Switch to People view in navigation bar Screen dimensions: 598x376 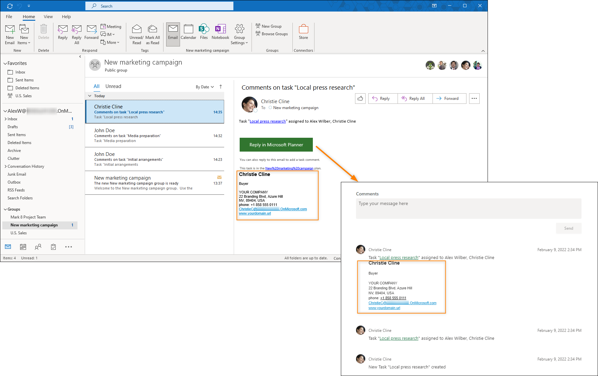[x=38, y=247]
